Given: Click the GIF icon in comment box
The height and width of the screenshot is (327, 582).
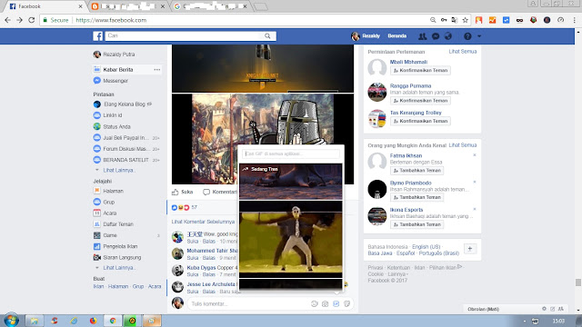Looking at the screenshot, I should point(336,303).
